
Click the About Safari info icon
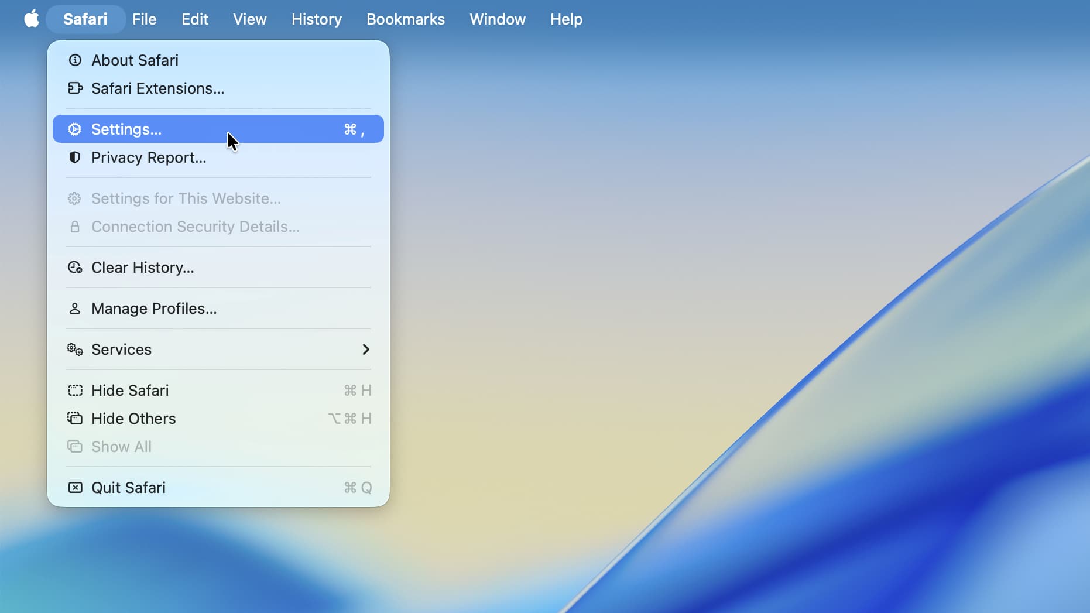point(75,60)
